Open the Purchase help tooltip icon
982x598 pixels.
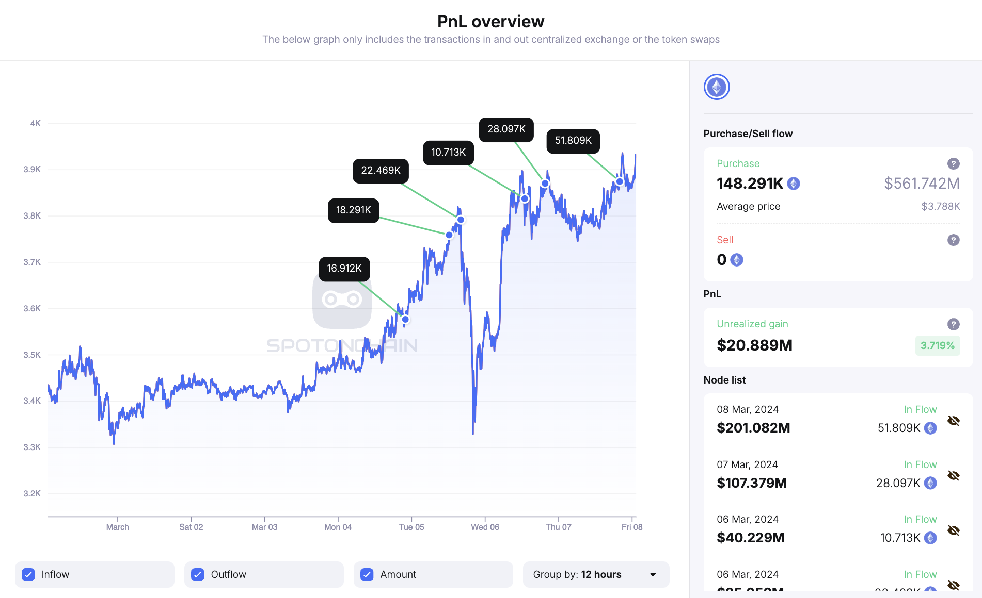point(953,163)
